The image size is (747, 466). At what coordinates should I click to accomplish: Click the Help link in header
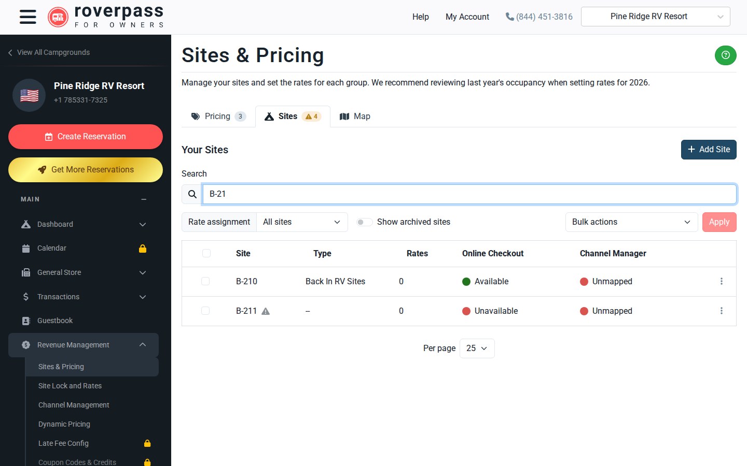[421, 17]
